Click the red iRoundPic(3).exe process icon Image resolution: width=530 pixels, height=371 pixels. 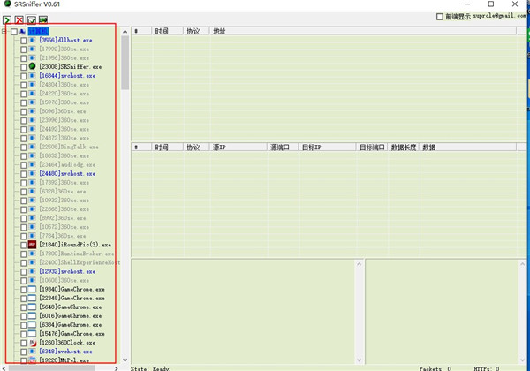click(x=32, y=245)
